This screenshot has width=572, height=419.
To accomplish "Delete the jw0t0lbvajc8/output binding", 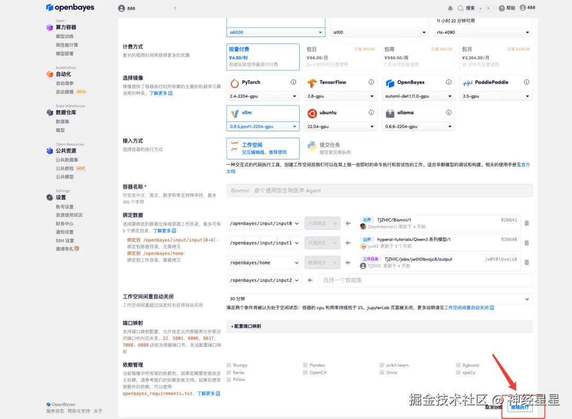I will 526,262.
